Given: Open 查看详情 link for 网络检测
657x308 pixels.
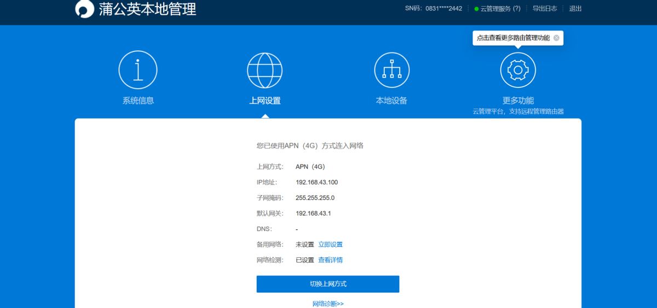Looking at the screenshot, I should 331,260.
